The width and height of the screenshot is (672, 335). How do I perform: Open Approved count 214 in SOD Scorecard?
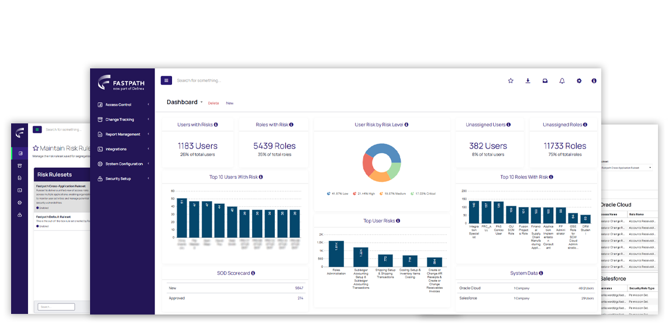point(301,298)
